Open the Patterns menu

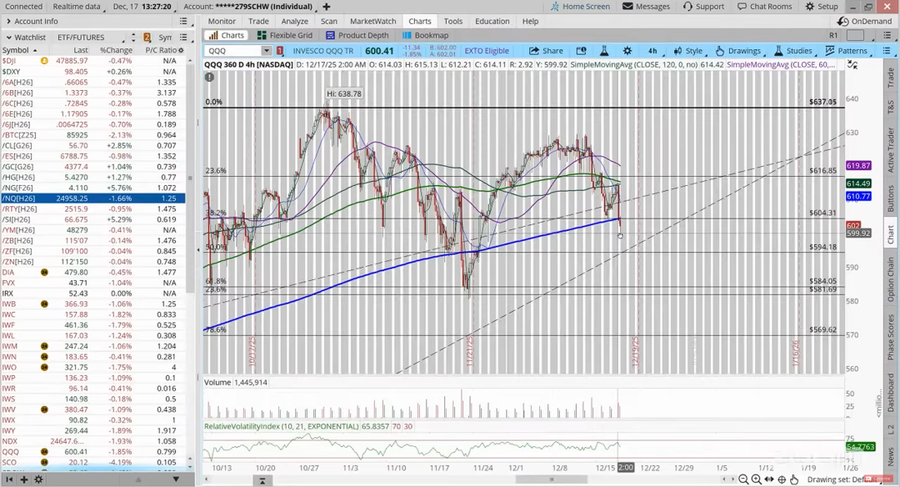[847, 51]
